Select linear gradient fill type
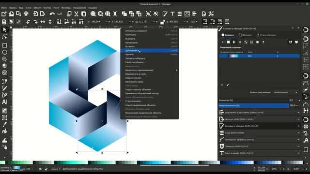 click(x=234, y=42)
